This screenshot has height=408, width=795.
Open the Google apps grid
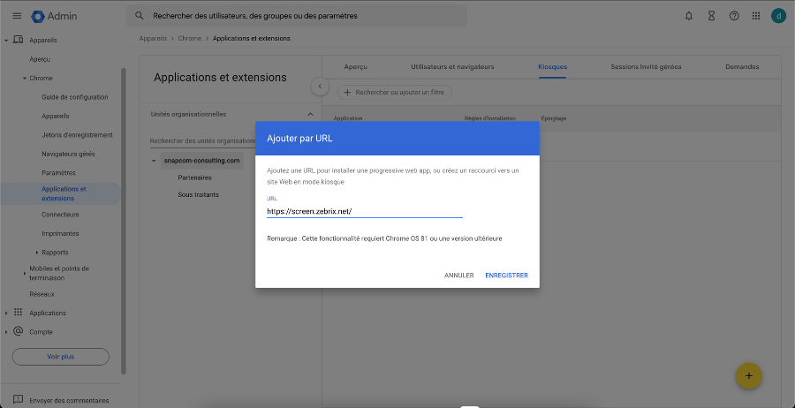756,16
